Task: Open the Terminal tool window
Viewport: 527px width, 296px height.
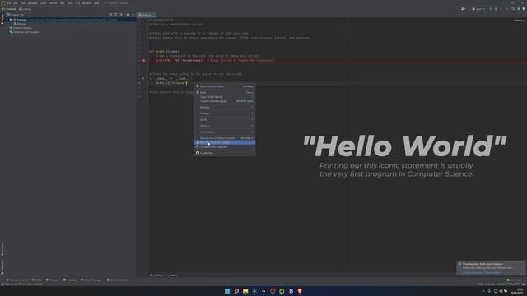Action: pos(69,280)
